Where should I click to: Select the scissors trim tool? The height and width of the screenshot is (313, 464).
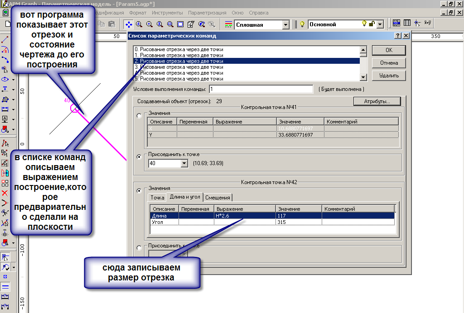click(x=5, y=213)
